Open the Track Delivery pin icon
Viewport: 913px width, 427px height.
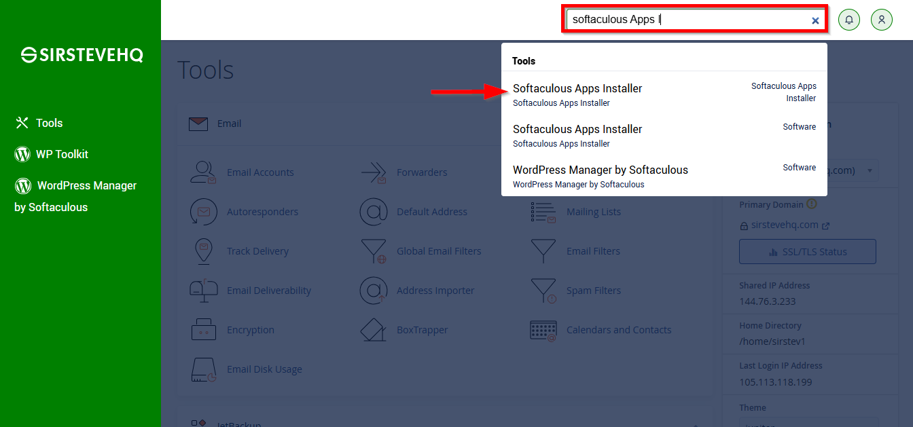(203, 251)
